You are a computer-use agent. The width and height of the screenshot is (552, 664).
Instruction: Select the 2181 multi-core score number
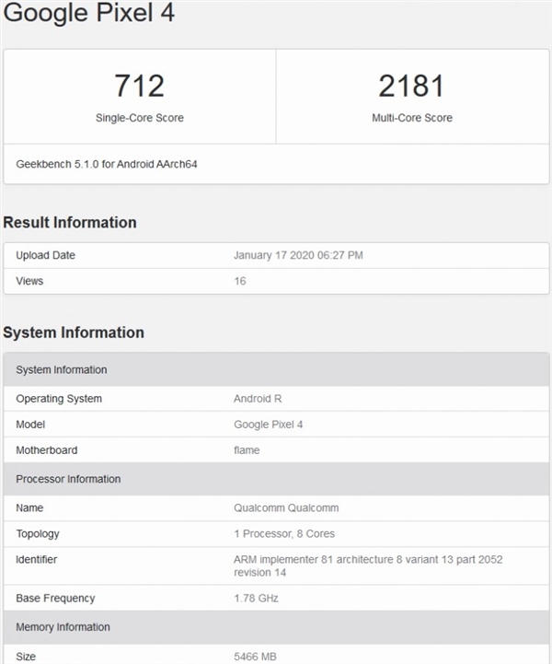click(x=411, y=86)
